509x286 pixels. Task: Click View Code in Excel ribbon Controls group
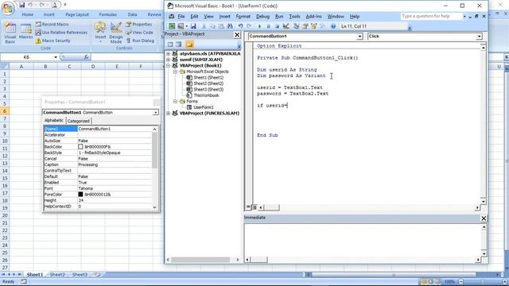click(x=139, y=33)
